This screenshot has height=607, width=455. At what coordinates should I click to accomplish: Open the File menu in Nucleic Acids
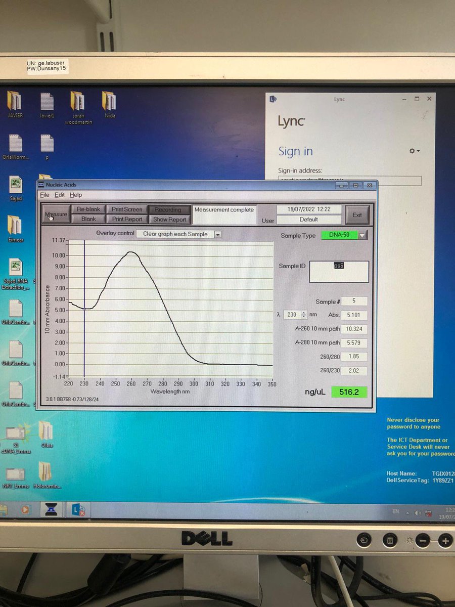(44, 195)
